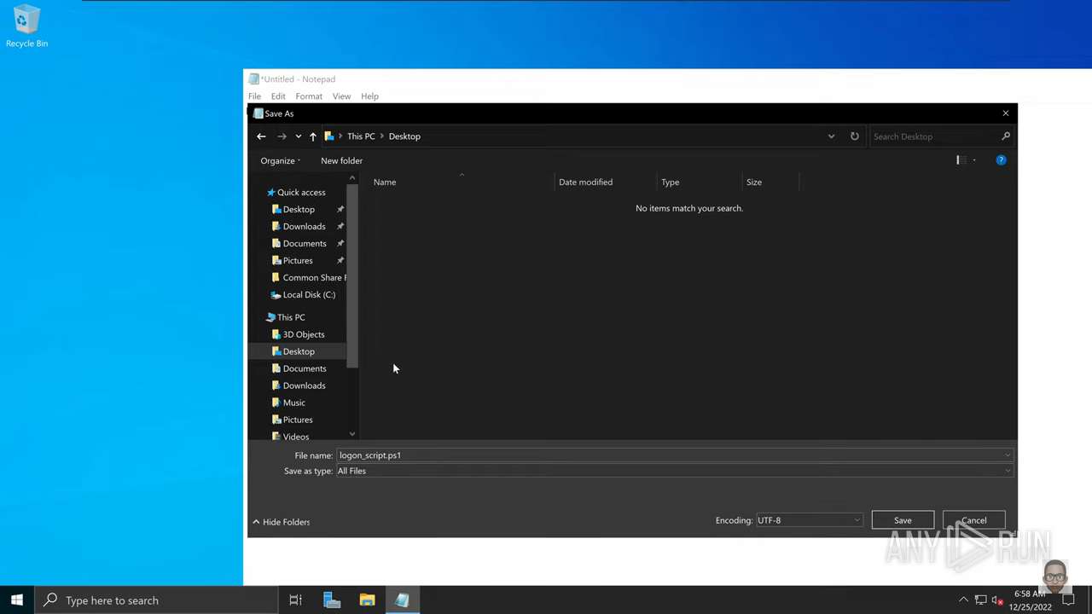Close the Save As dialog
The image size is (1092, 614).
coord(1005,113)
